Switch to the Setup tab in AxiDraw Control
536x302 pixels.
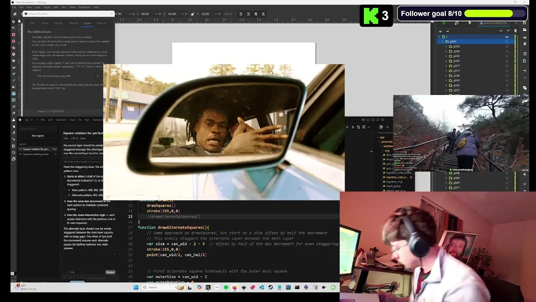(45, 23)
